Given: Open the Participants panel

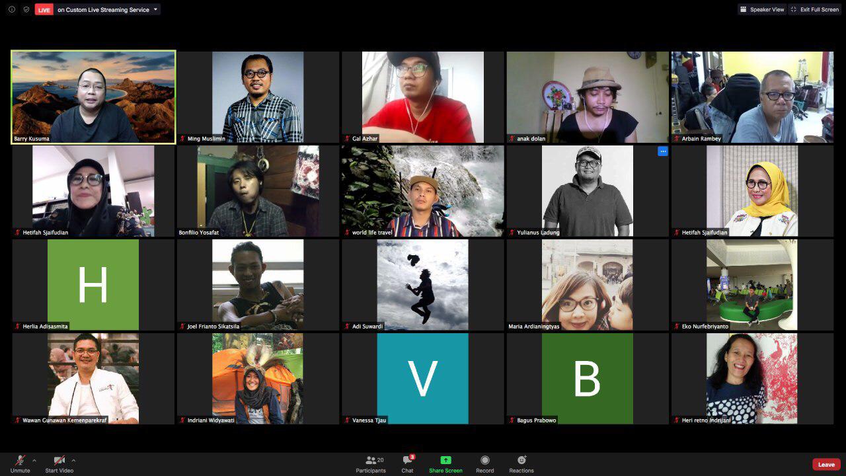Looking at the screenshot, I should tap(371, 464).
